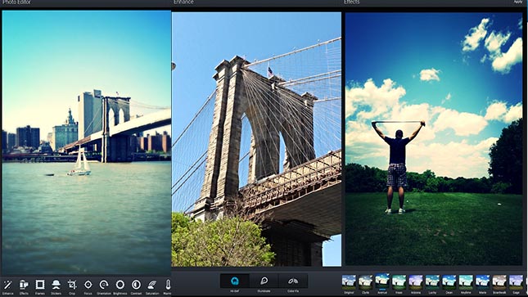Screen dimensions: 528x297
Task: Open the Effects tool
Action: coord(24,285)
